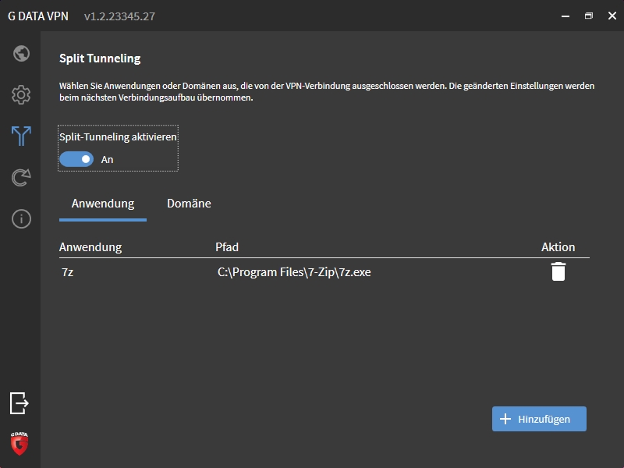This screenshot has width=624, height=468.
Task: Disable the Split-Tunneling aktivieren switch
Action: [76, 159]
